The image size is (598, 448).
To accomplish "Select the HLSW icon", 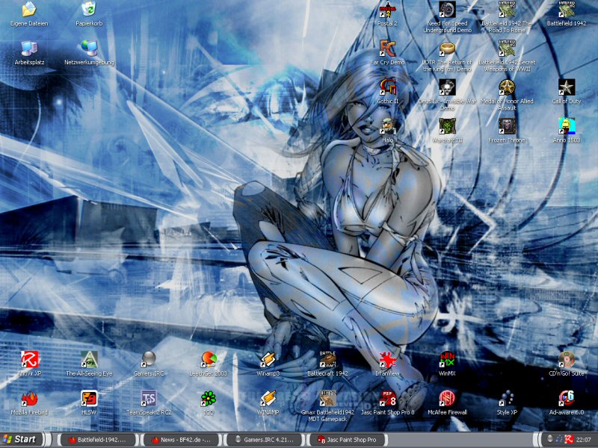I will 89,399.
